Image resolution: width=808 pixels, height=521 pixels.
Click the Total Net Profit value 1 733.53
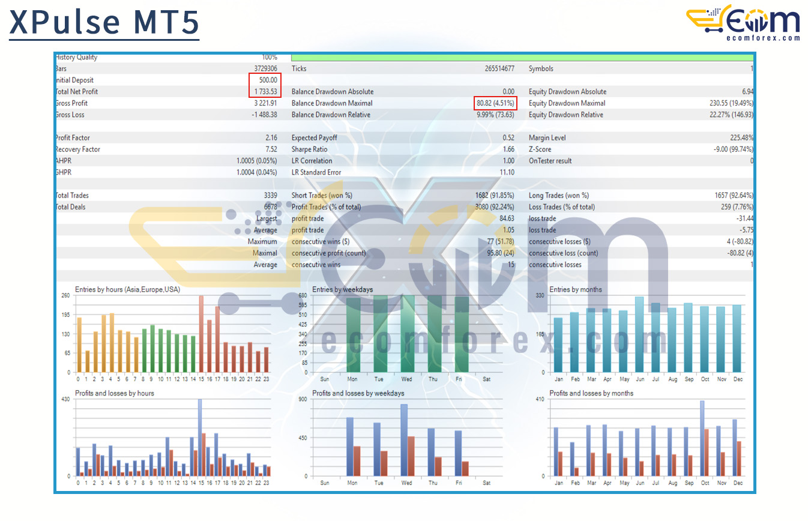point(264,92)
